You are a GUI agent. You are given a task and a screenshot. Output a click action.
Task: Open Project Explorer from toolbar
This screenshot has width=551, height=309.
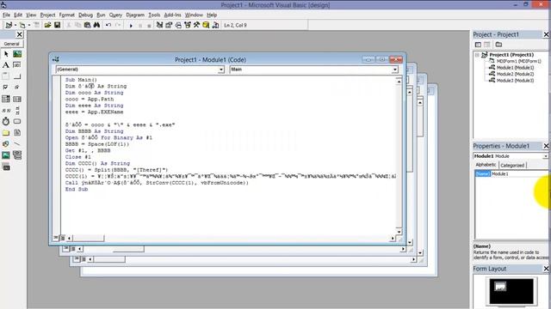click(x=159, y=25)
